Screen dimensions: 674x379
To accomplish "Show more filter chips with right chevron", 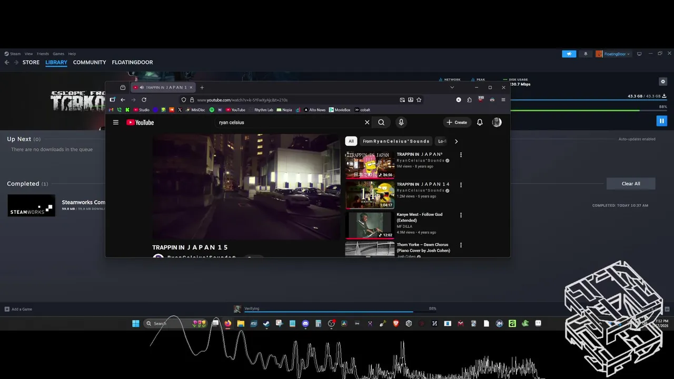I will click(456, 141).
